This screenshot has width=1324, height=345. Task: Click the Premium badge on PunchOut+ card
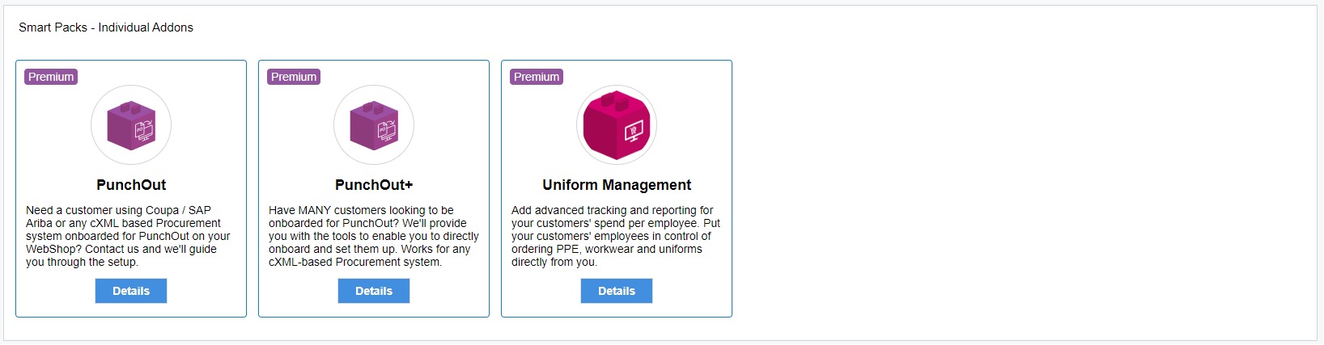pyautogui.click(x=294, y=77)
